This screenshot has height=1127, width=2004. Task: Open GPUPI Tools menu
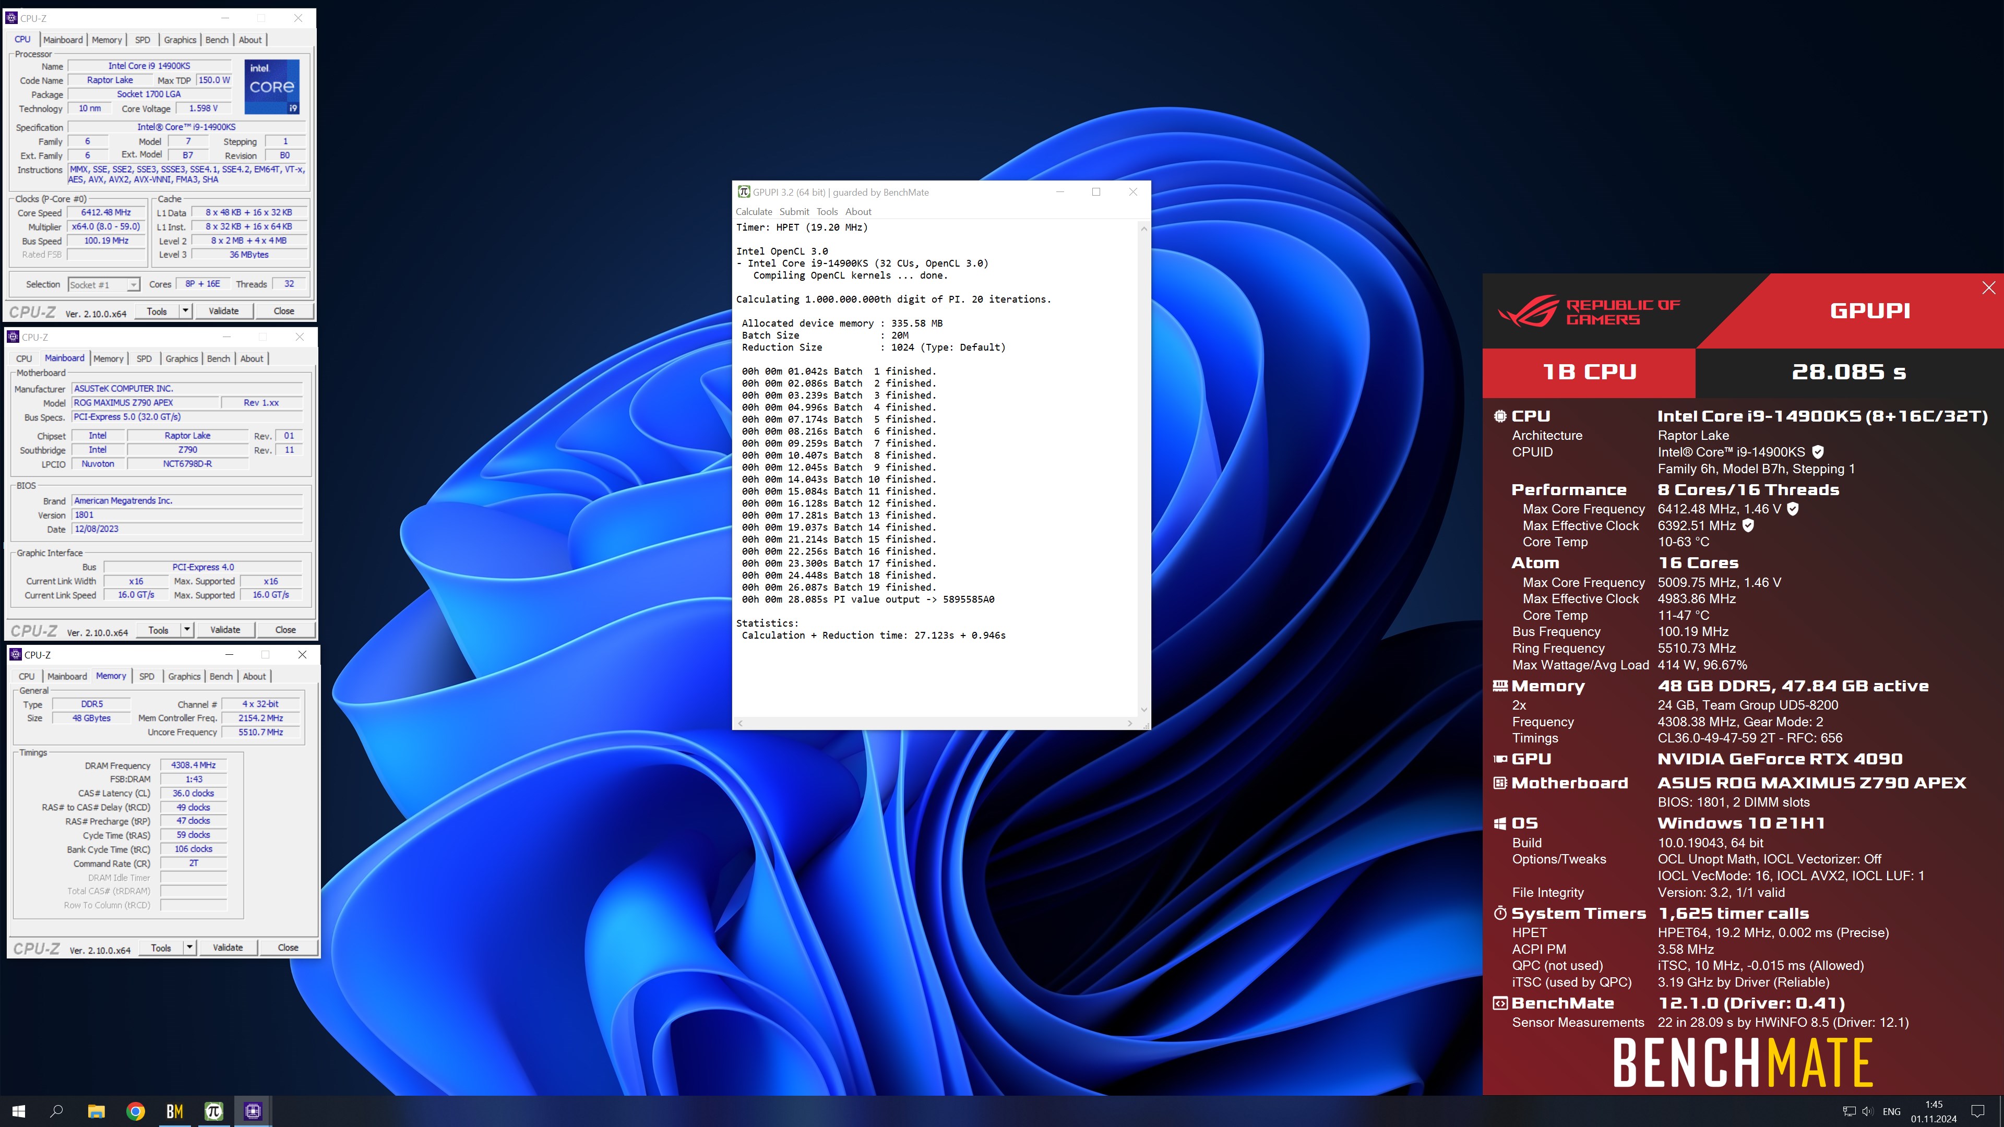(x=827, y=211)
